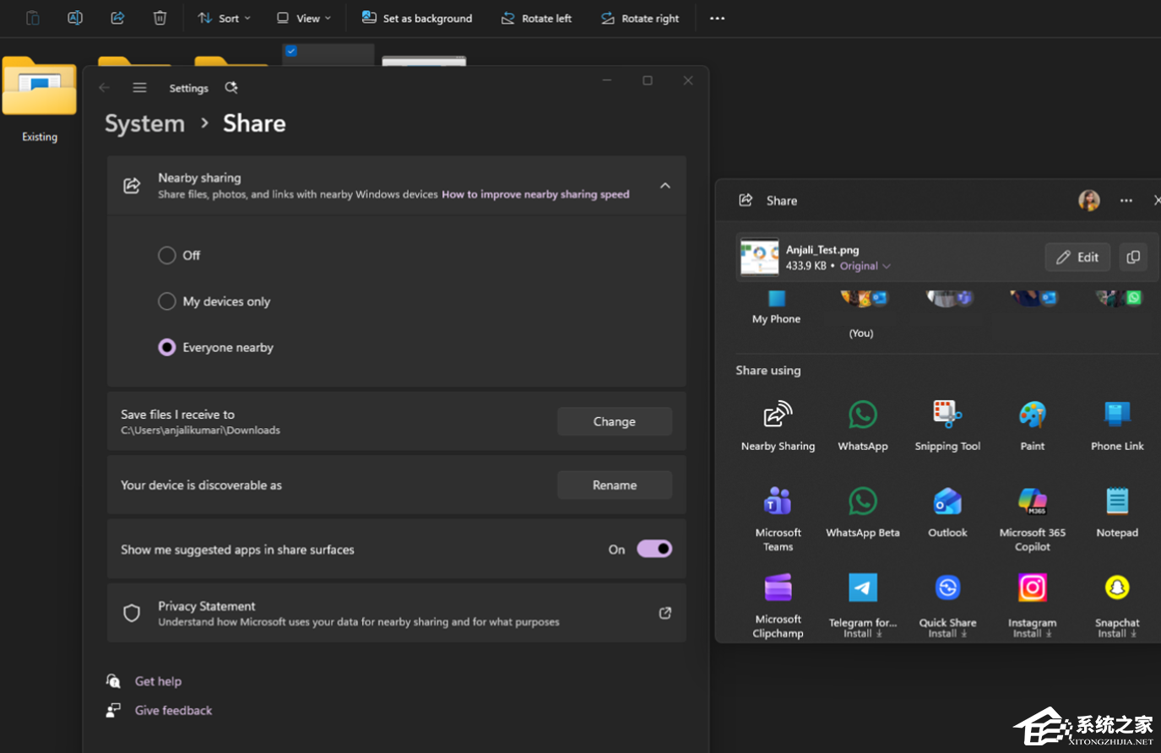Screen dimensions: 1161x753
Task: Install Quick Share app
Action: pyautogui.click(x=947, y=605)
